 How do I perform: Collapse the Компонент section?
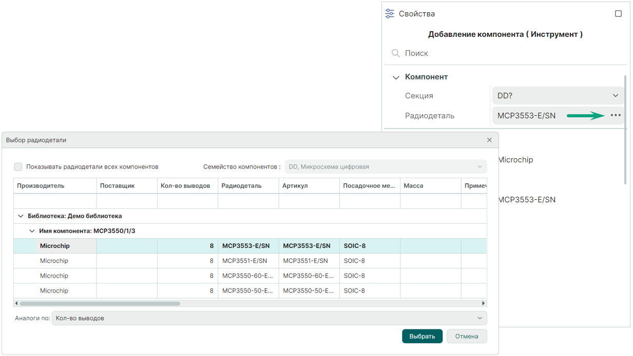click(x=396, y=77)
